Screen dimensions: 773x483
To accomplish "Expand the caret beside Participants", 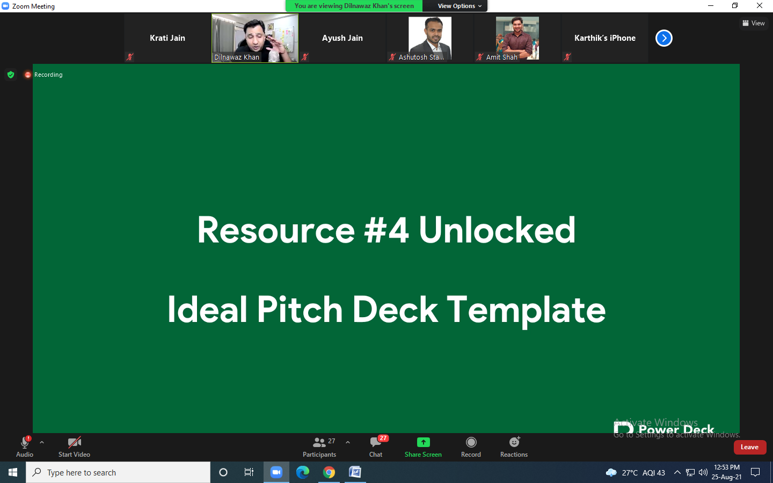I will tap(348, 443).
